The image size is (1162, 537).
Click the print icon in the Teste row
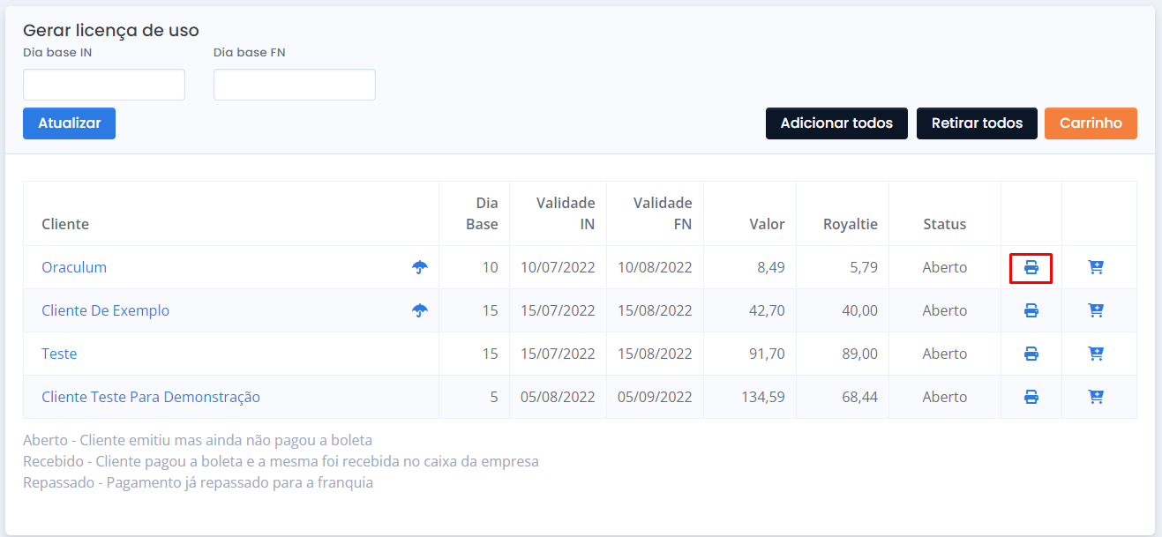(1031, 354)
